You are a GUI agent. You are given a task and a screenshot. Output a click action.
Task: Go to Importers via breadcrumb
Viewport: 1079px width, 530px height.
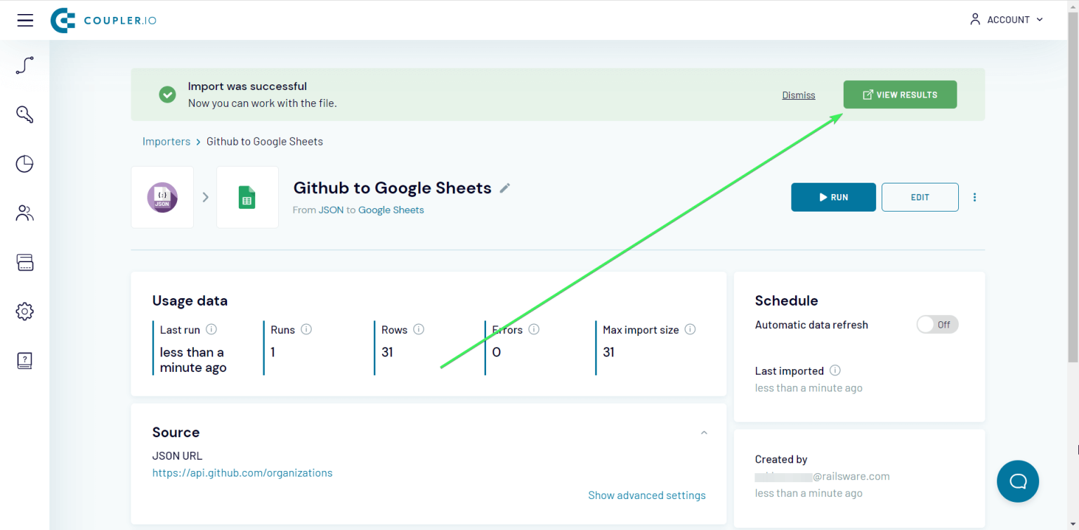pos(166,141)
